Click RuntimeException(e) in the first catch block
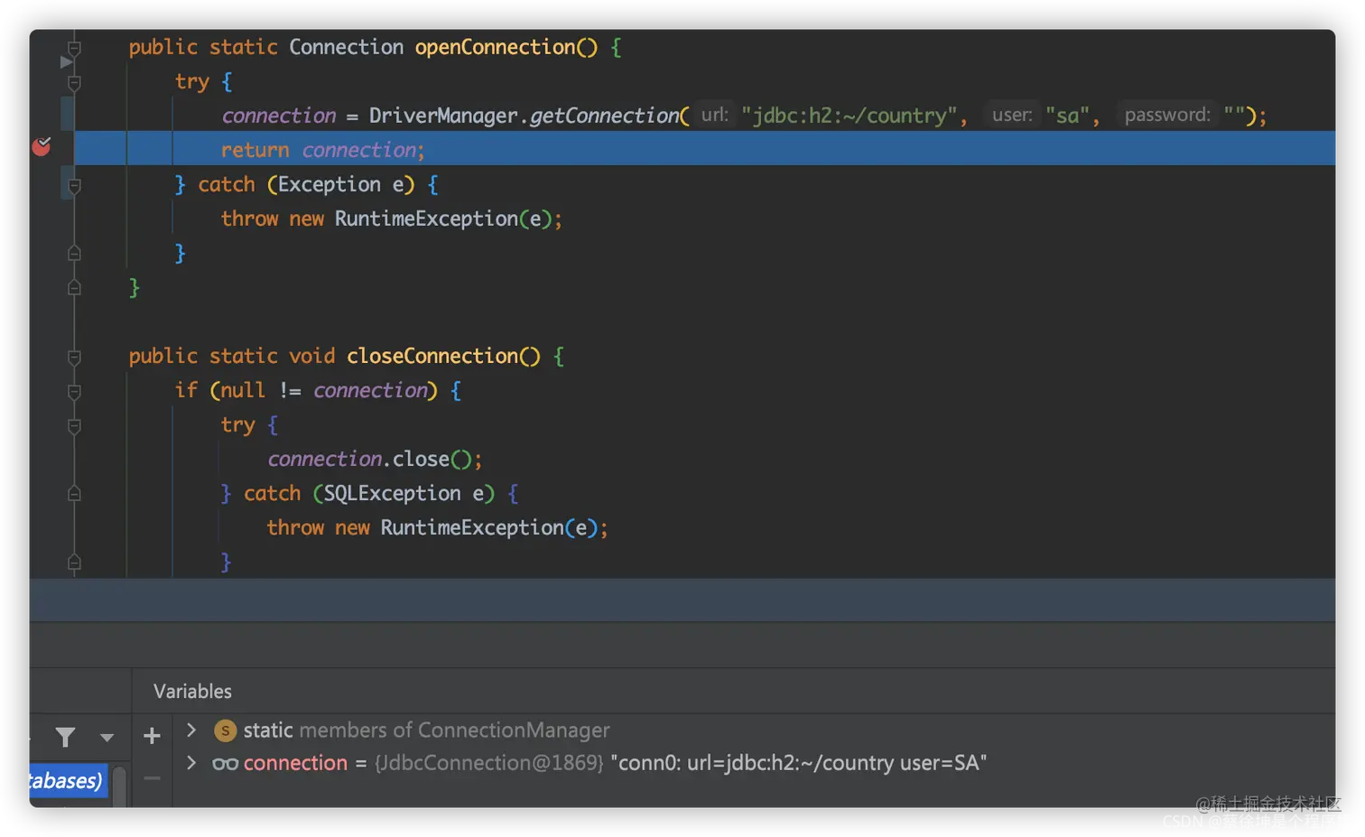The width and height of the screenshot is (1365, 837). [442, 219]
